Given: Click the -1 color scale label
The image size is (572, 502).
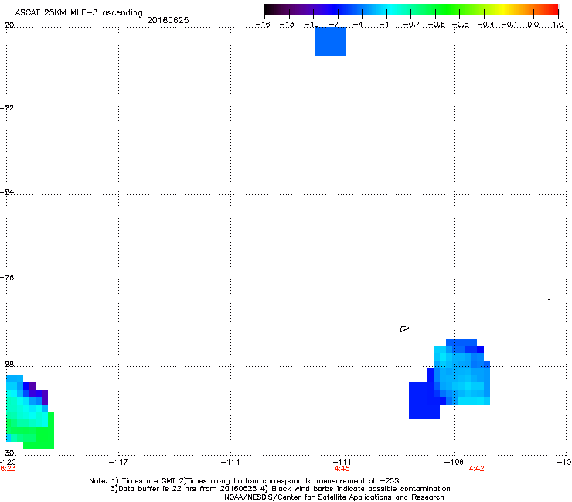Looking at the screenshot, I should pos(383,25).
